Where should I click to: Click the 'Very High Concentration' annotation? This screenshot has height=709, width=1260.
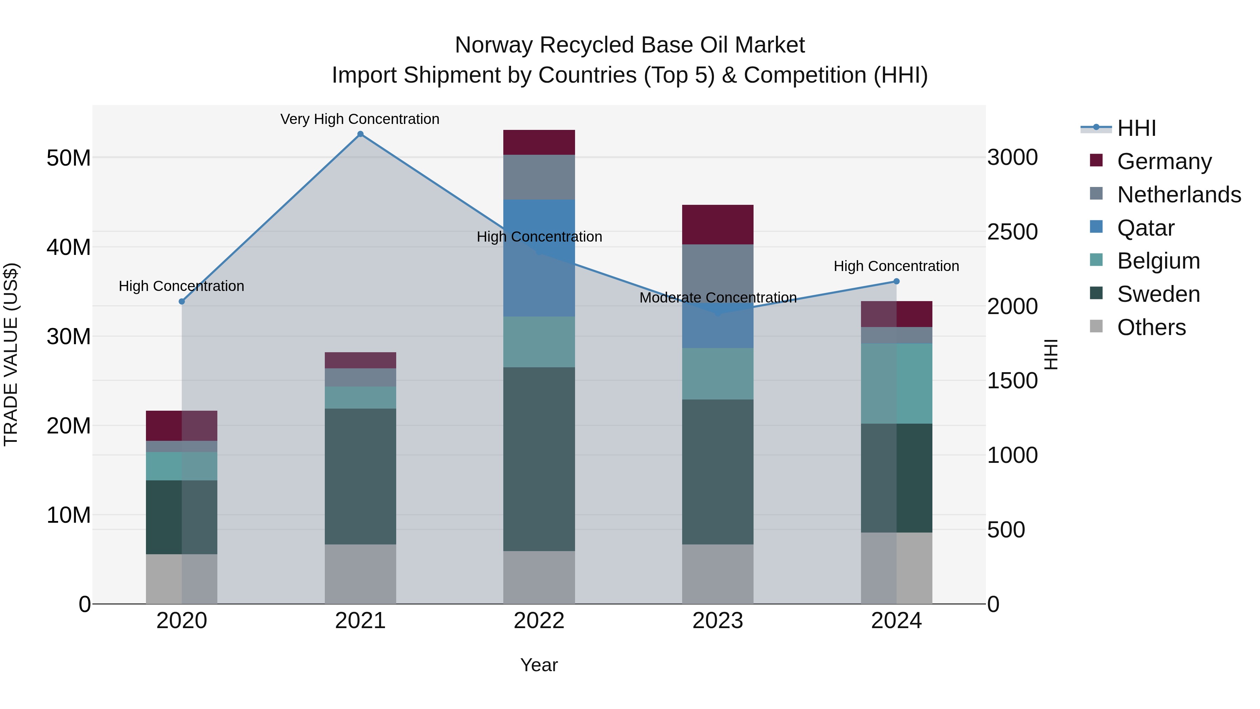[x=360, y=119]
